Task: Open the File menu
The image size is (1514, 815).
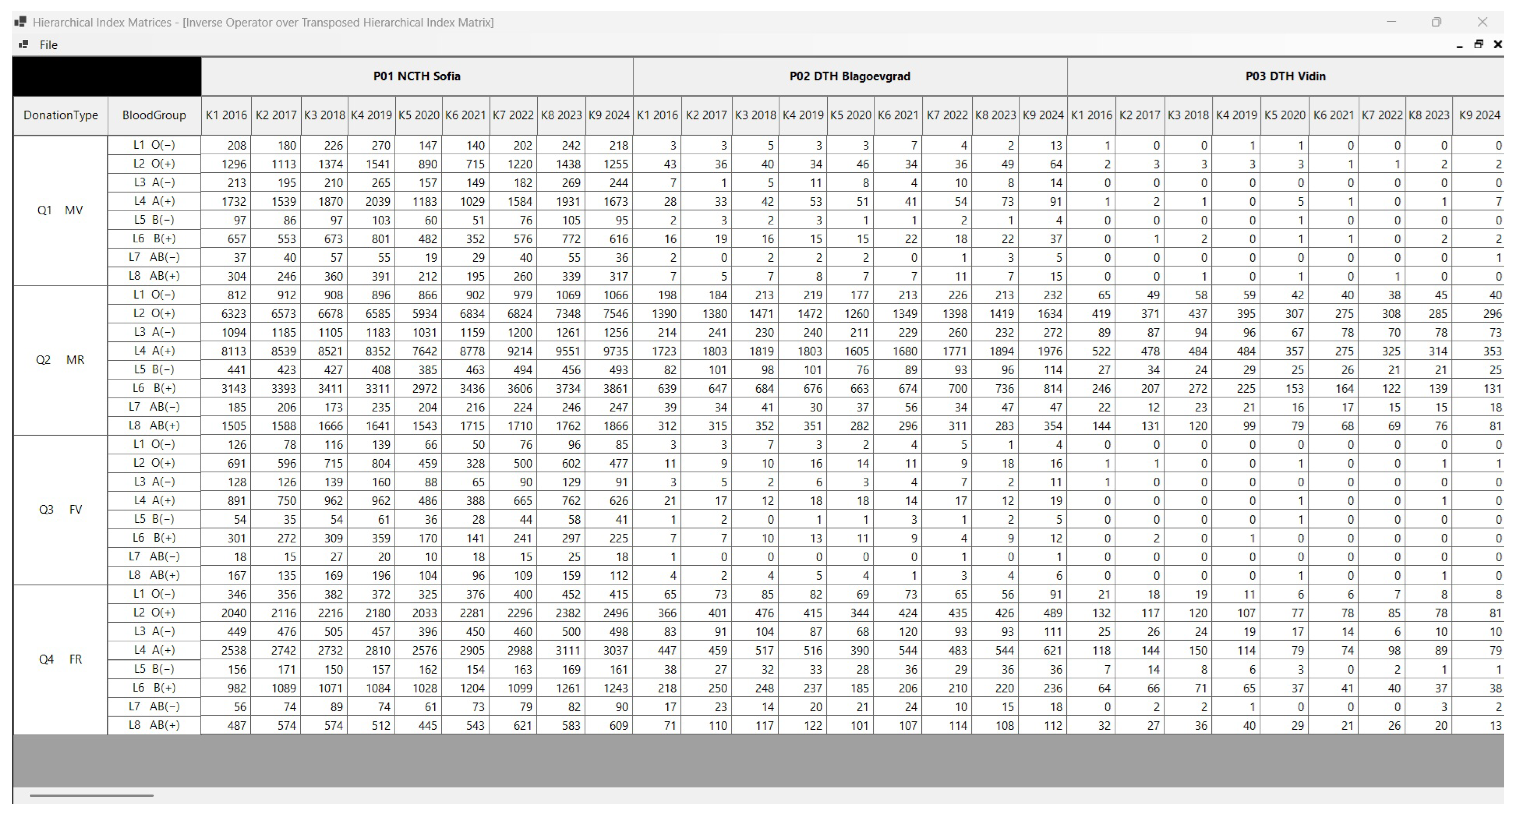Action: (x=48, y=45)
